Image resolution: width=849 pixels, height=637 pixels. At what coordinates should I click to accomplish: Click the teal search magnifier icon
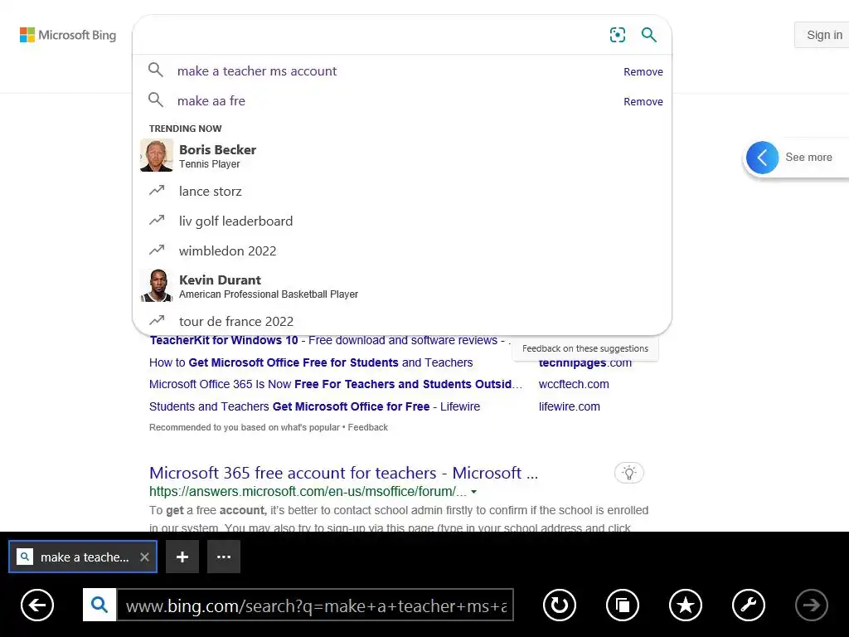[x=648, y=35]
